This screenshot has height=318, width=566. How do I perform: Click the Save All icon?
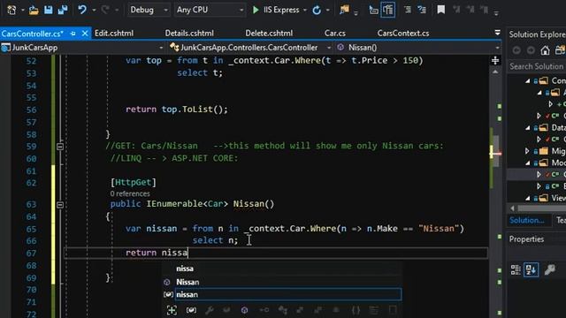[63, 10]
